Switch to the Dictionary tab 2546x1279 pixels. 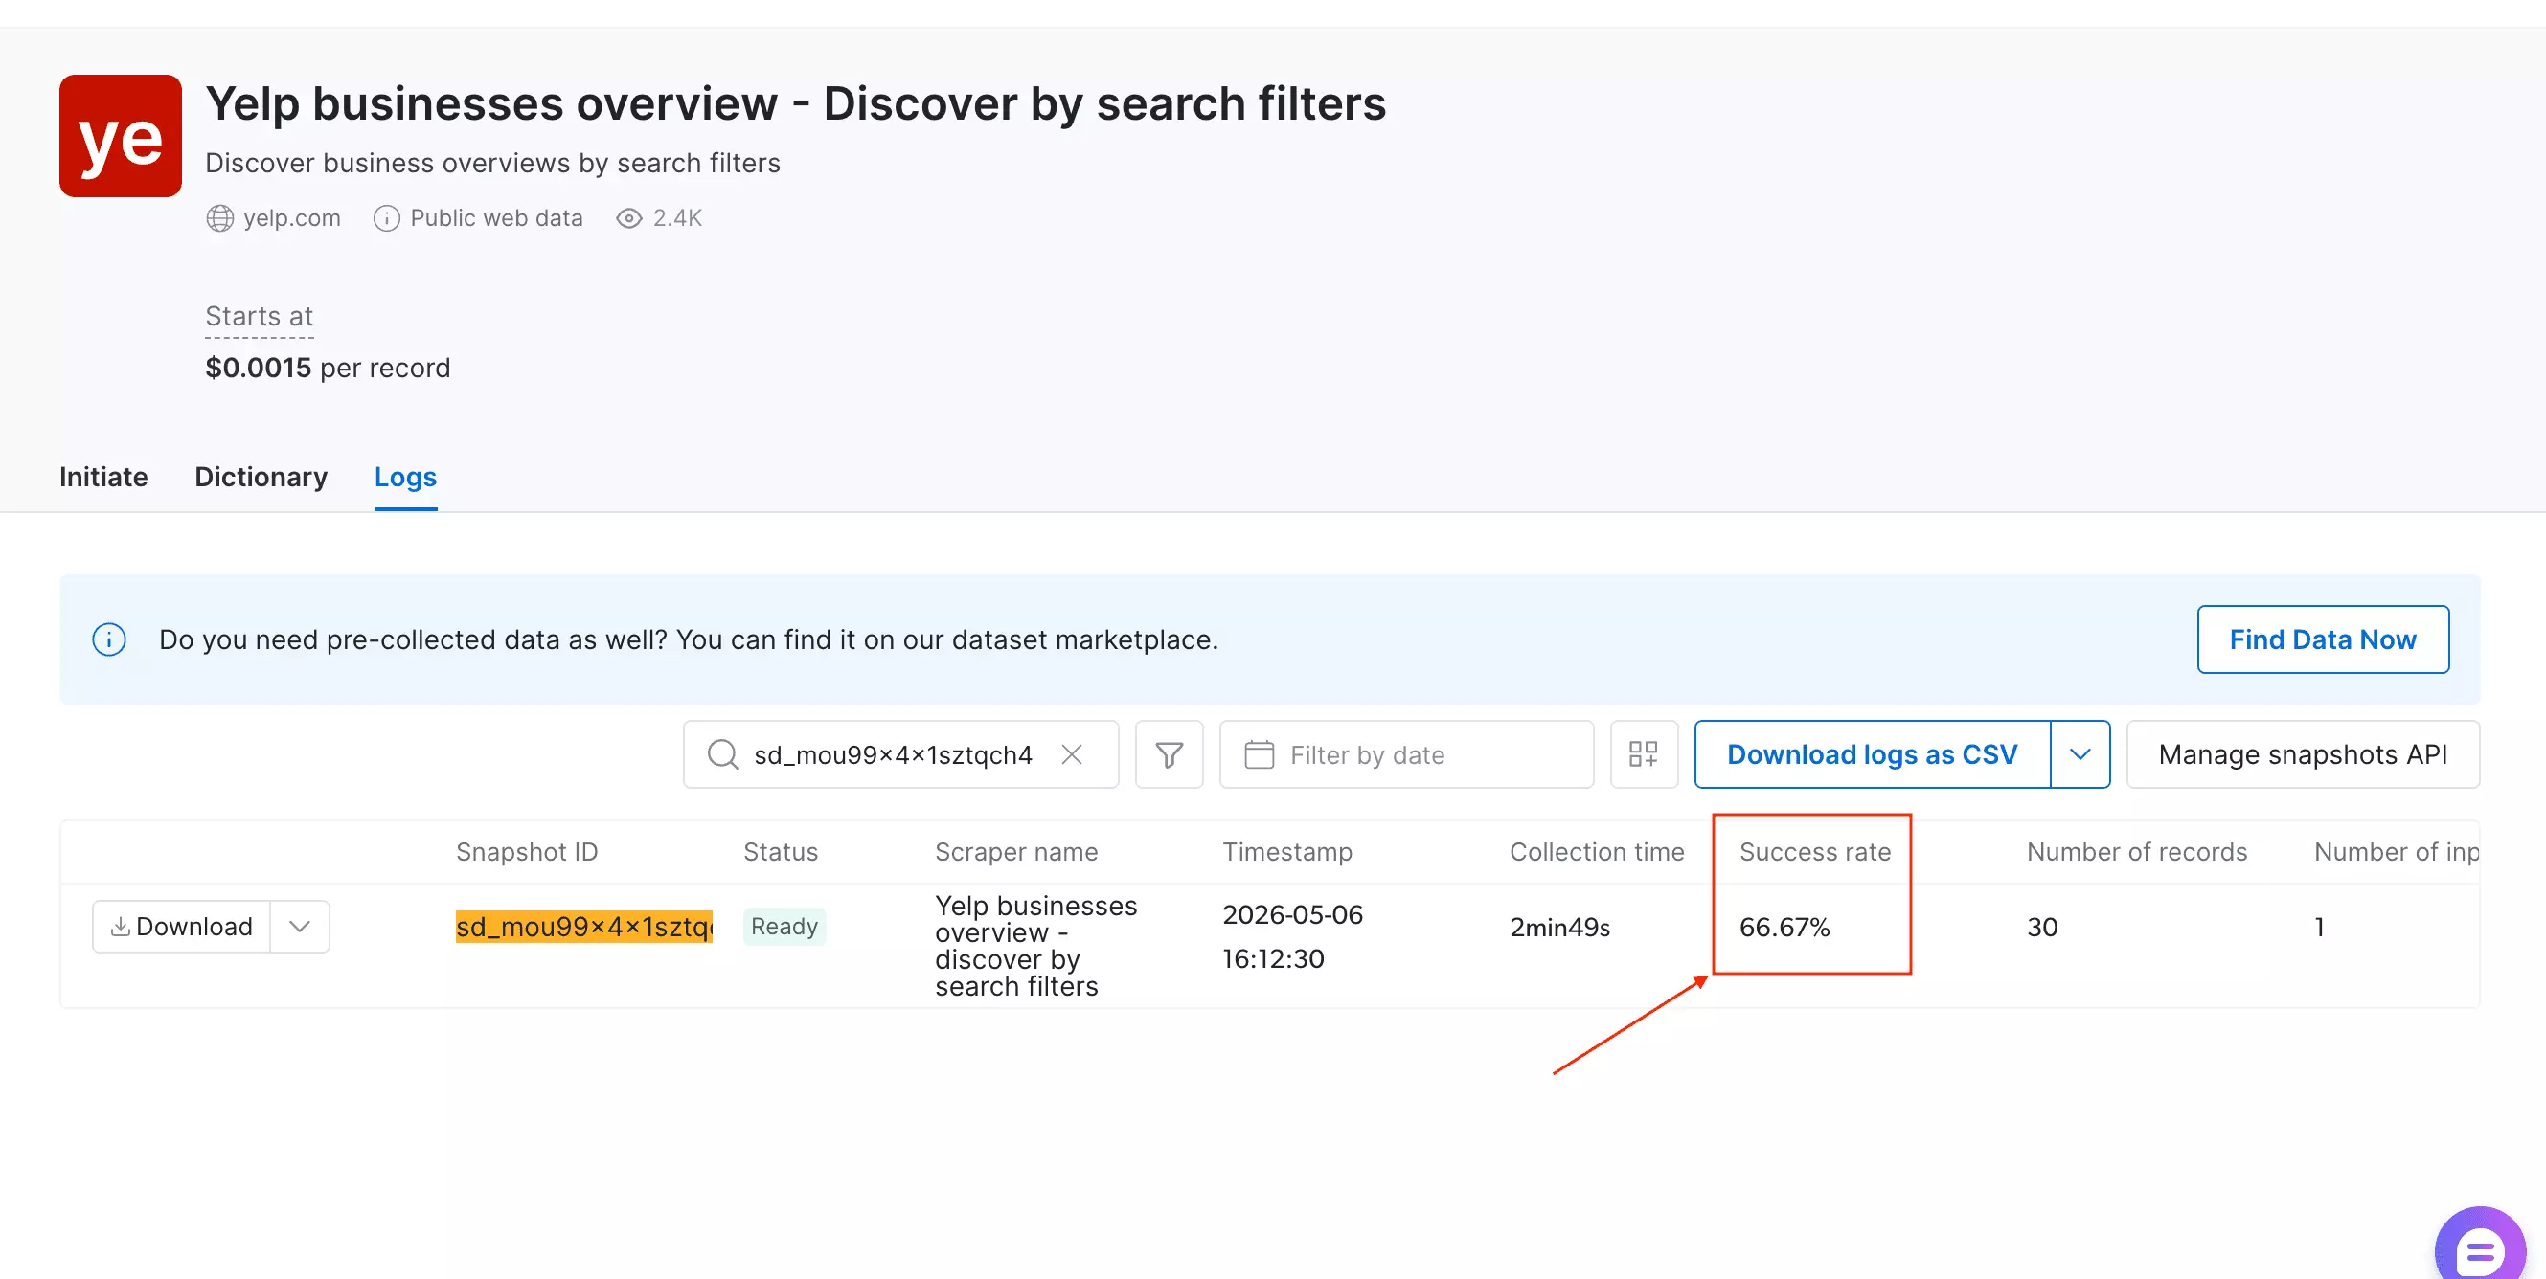coord(261,477)
